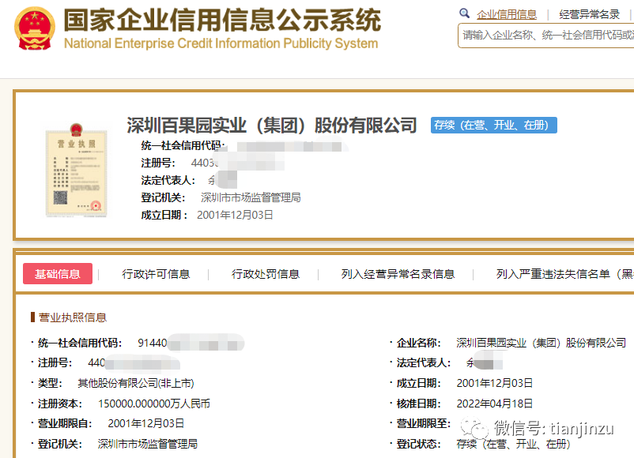Open the 行政许可信息 tab
Image resolution: width=634 pixels, height=458 pixels.
156,274
